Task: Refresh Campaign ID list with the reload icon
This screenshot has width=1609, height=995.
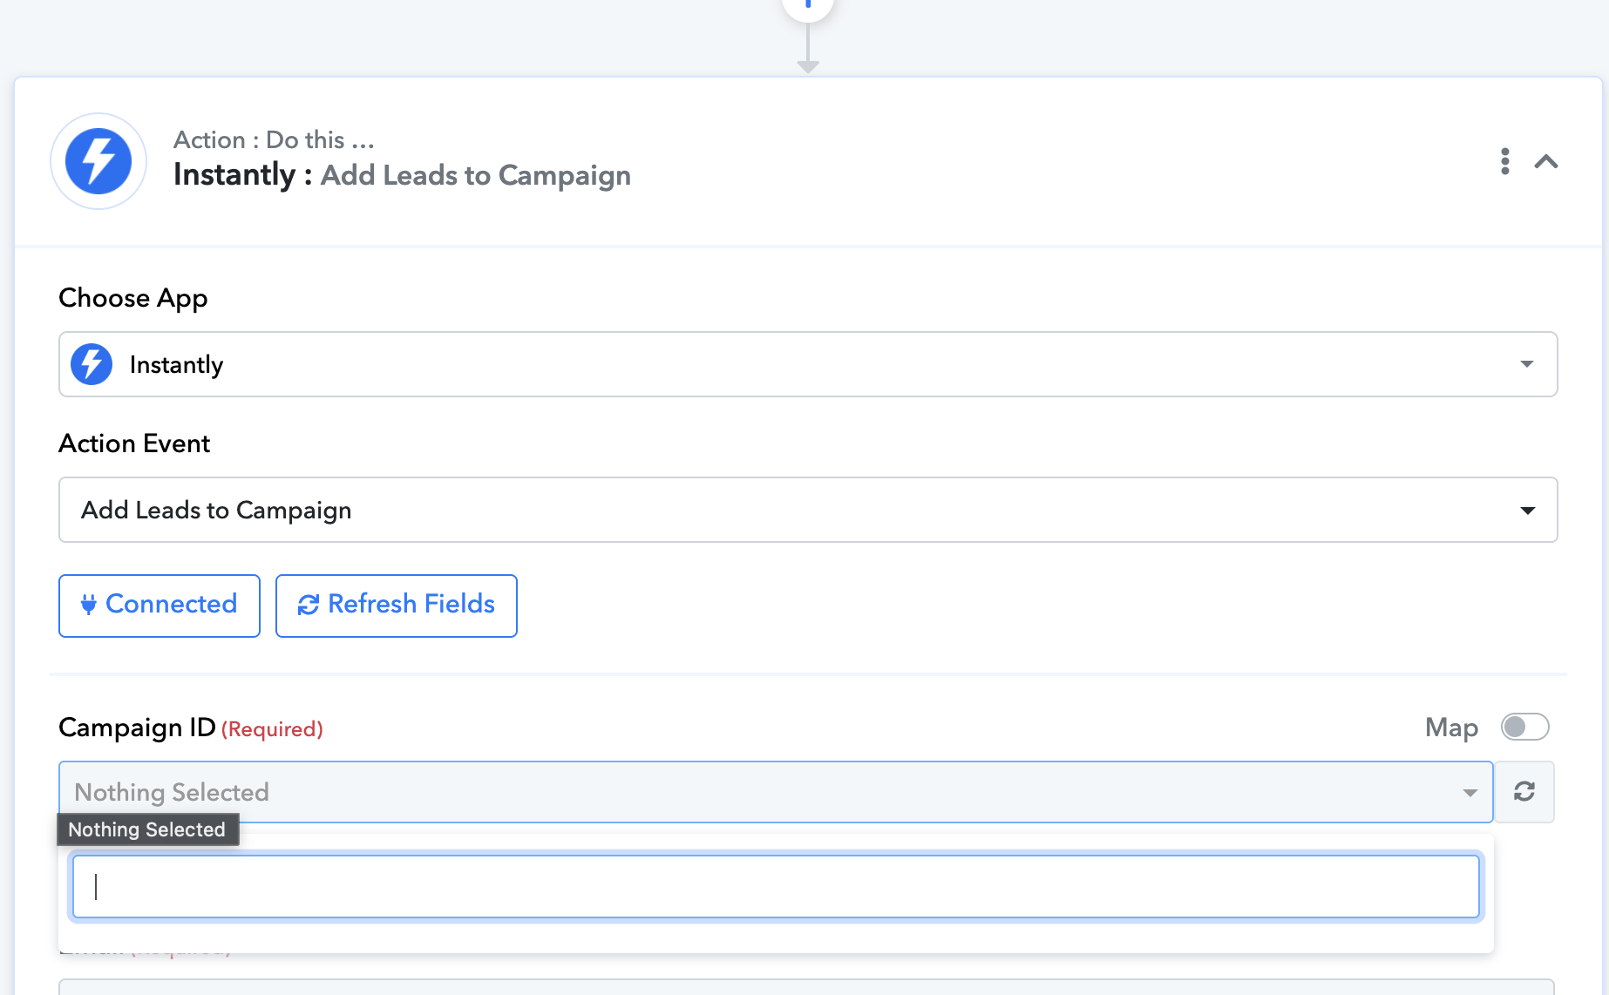Action: coord(1524,792)
